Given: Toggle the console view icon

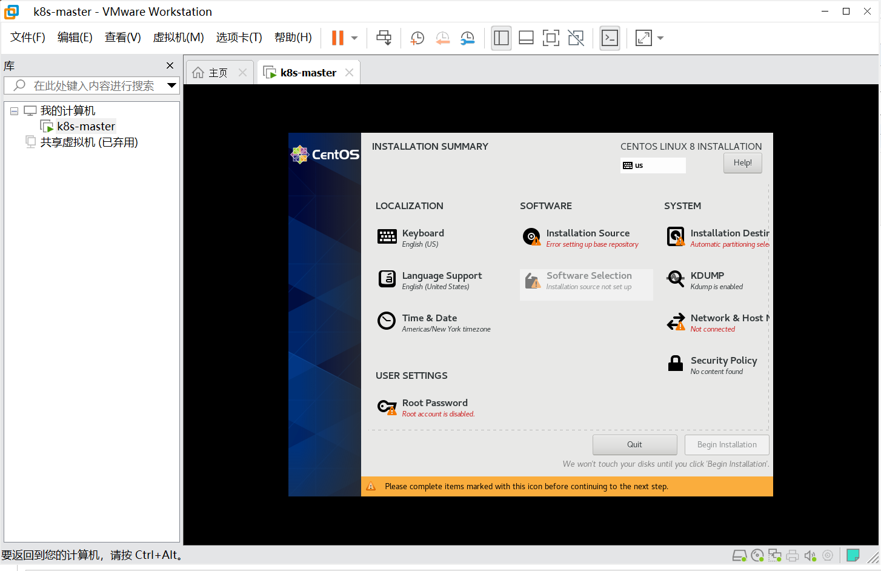Looking at the screenshot, I should tap(610, 38).
